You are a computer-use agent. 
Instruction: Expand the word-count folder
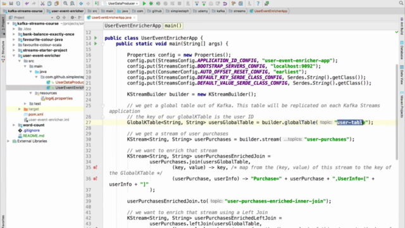14,125
